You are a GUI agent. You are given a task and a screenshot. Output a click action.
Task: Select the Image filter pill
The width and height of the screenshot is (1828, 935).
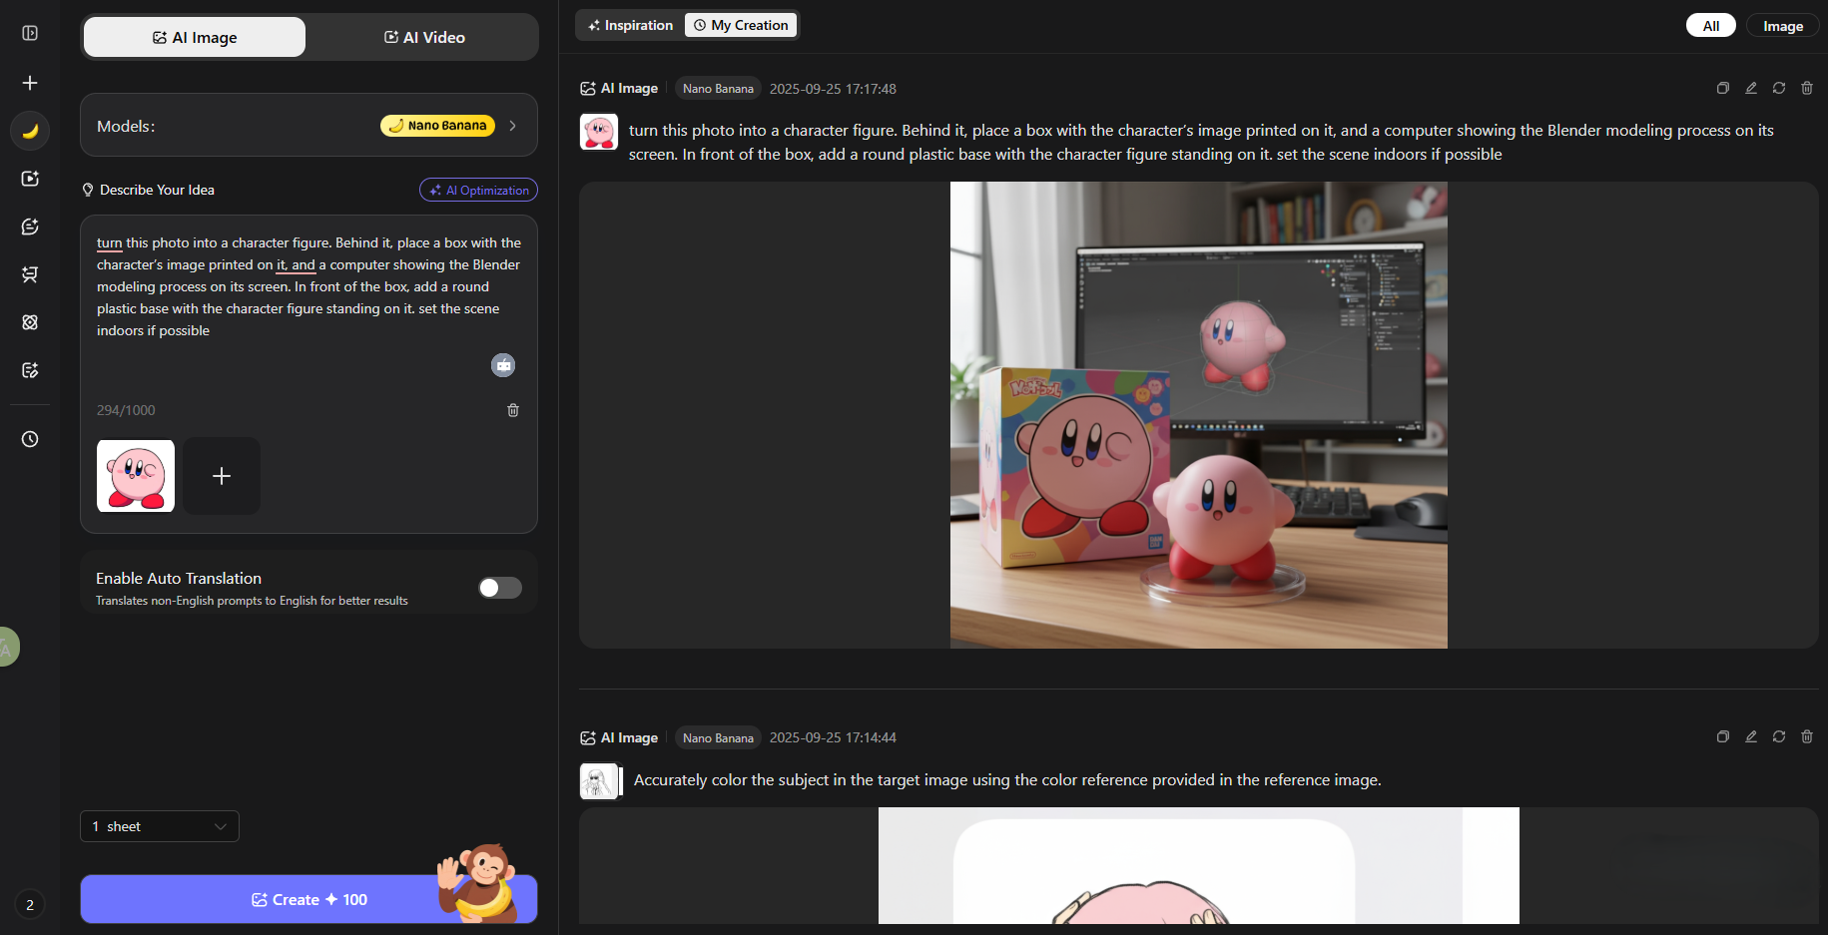coord(1782,26)
